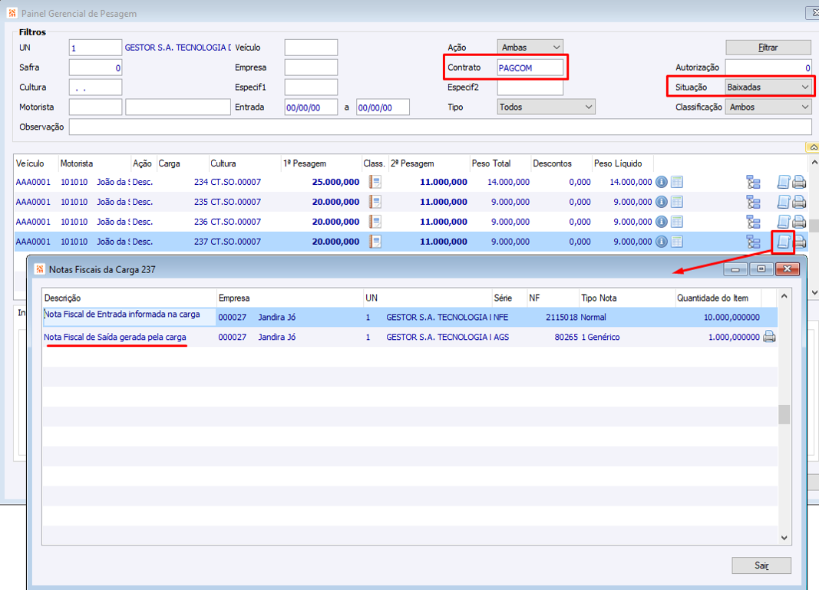Click the Notas Fiscais list vertical scrollbar thumb
Image resolution: width=819 pixels, height=590 pixels.
click(784, 414)
